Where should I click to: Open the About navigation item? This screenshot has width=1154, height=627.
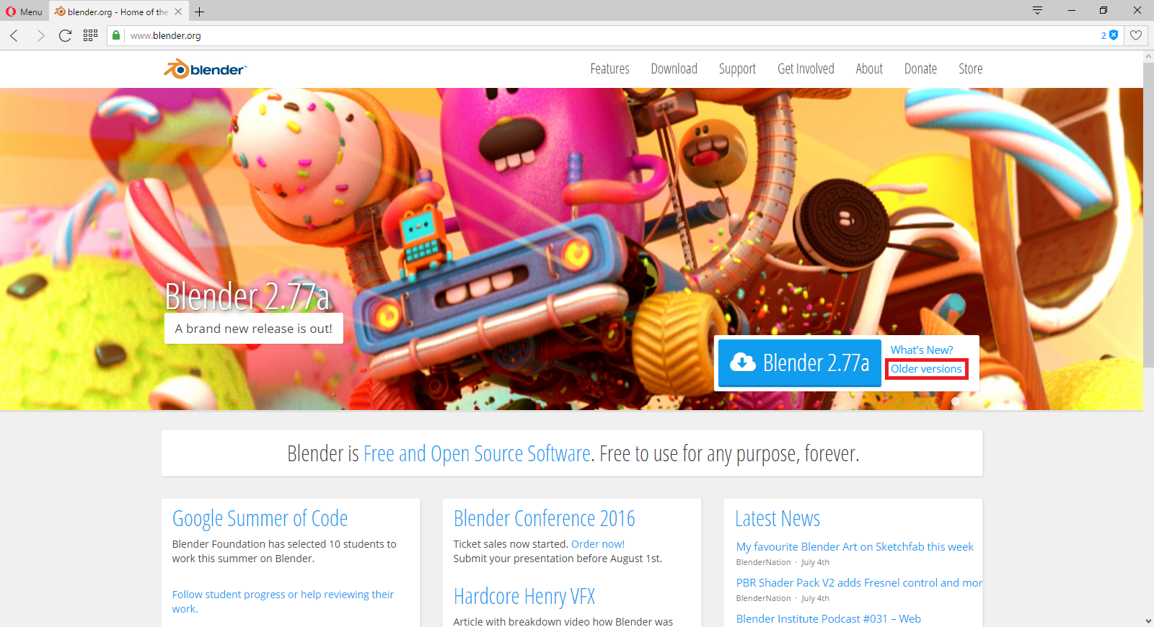[869, 68]
